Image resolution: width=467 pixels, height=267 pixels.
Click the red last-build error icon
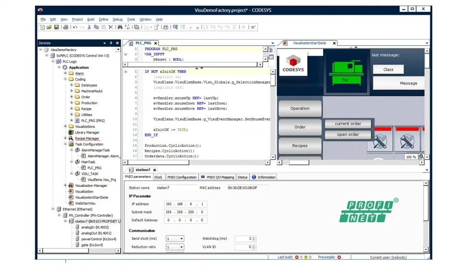click(296, 257)
